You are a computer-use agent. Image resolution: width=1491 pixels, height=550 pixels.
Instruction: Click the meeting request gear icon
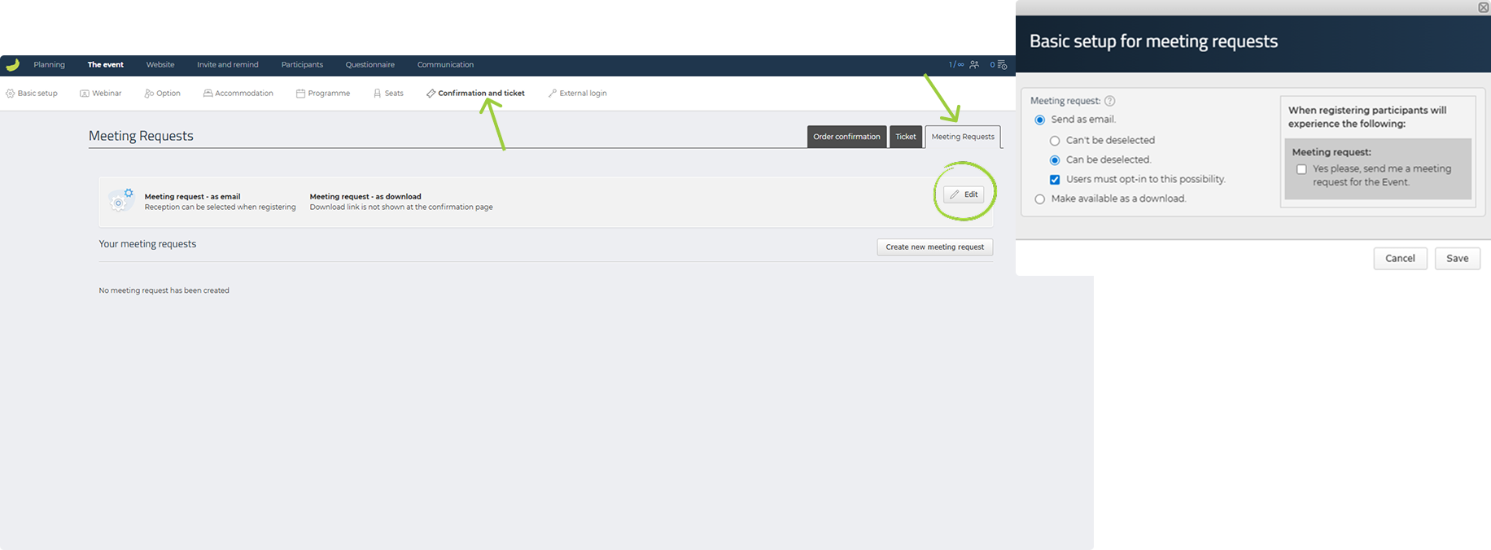coord(121,200)
